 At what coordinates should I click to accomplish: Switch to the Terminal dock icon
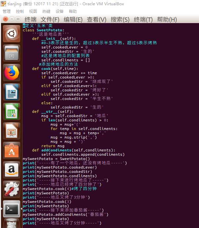coord(12,209)
